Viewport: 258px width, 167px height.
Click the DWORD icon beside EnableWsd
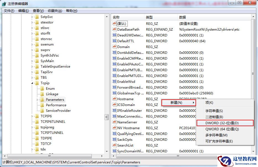pyautogui.click(x=114, y=81)
